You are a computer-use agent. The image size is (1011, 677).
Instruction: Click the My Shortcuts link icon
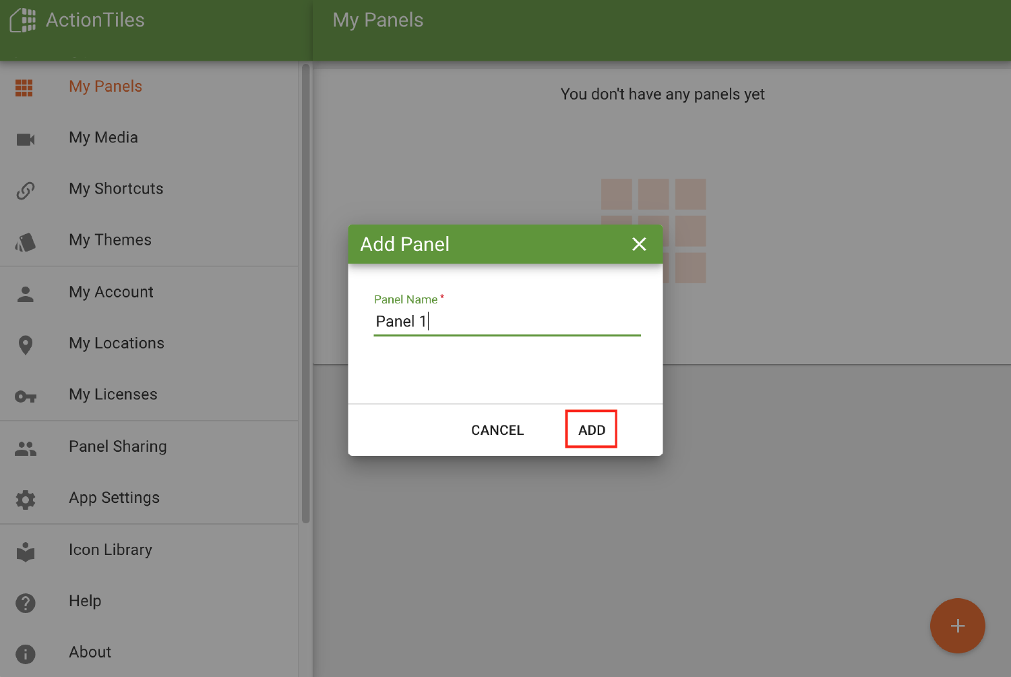25,190
